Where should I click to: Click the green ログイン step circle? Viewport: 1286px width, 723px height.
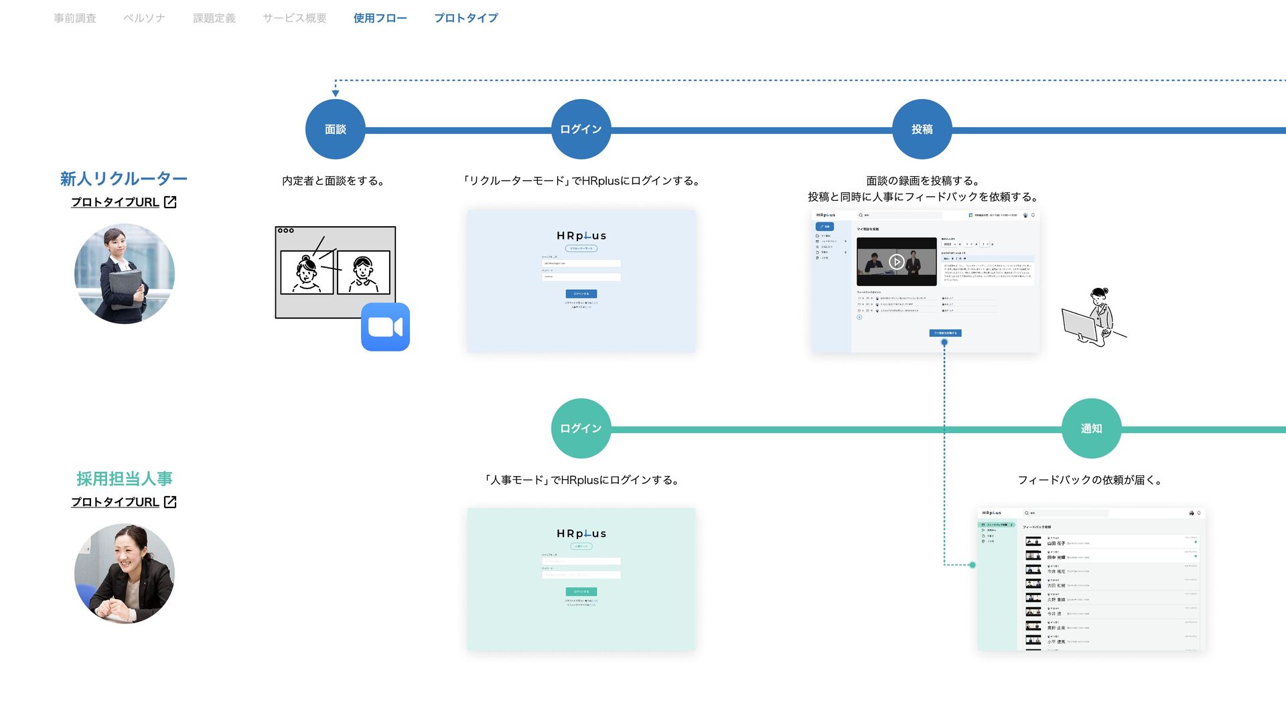pos(581,428)
